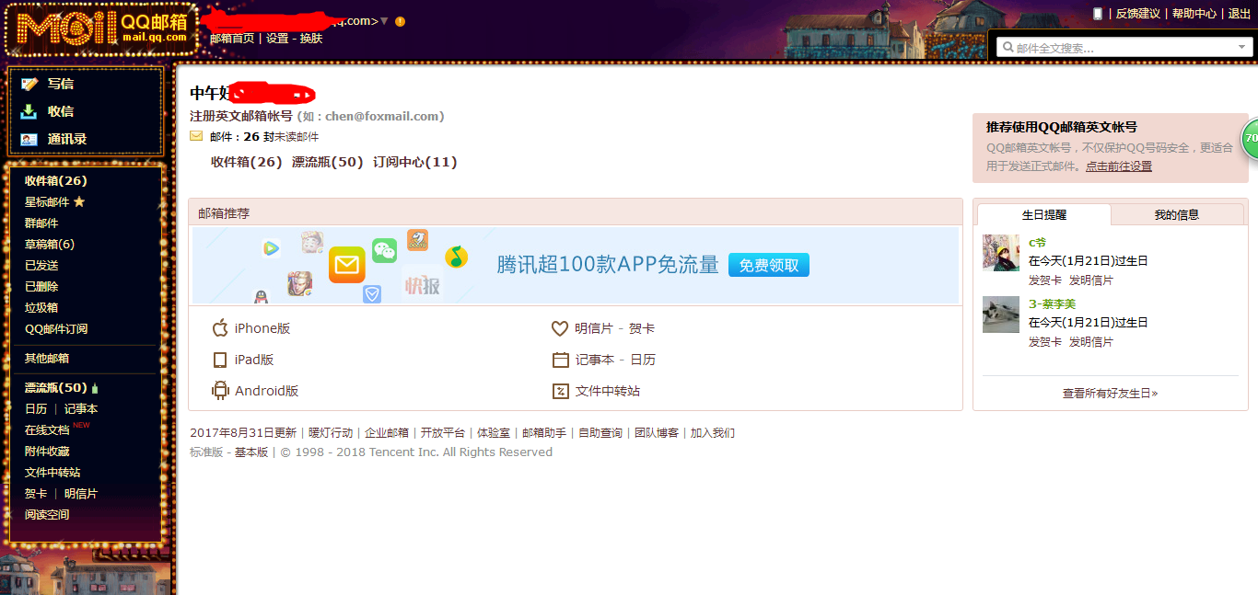The height and width of the screenshot is (595, 1258).
Task: Open the 已删除 folder
Action: click(41, 286)
